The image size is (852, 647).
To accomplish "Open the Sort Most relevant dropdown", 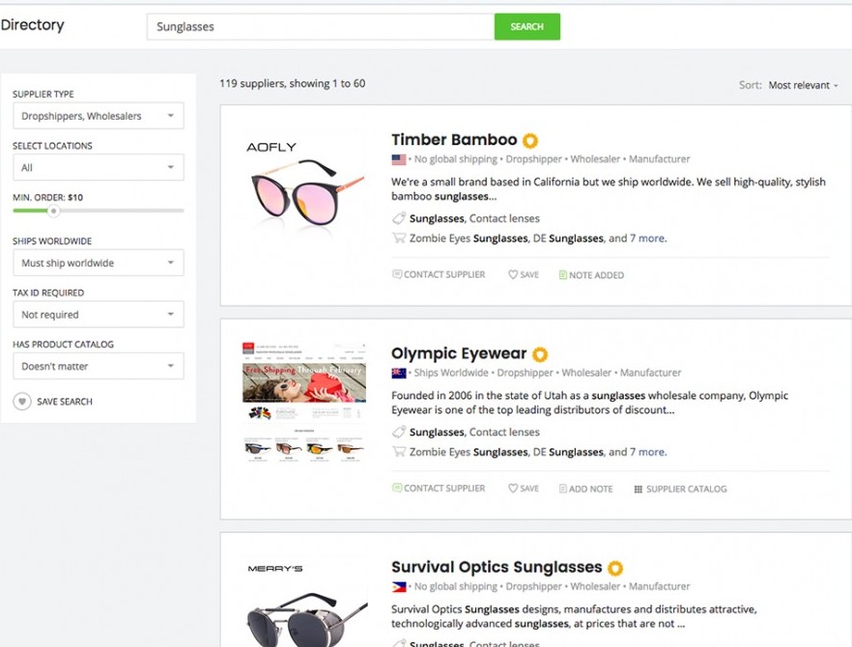I will pyautogui.click(x=803, y=85).
